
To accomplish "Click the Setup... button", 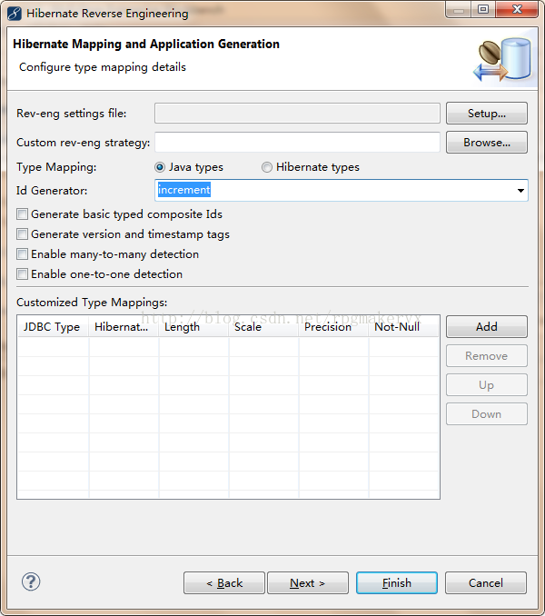I will point(487,114).
